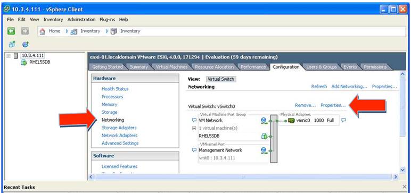This screenshot has width=411, height=193.
Task: Open the Edit menu
Action: point(21,20)
